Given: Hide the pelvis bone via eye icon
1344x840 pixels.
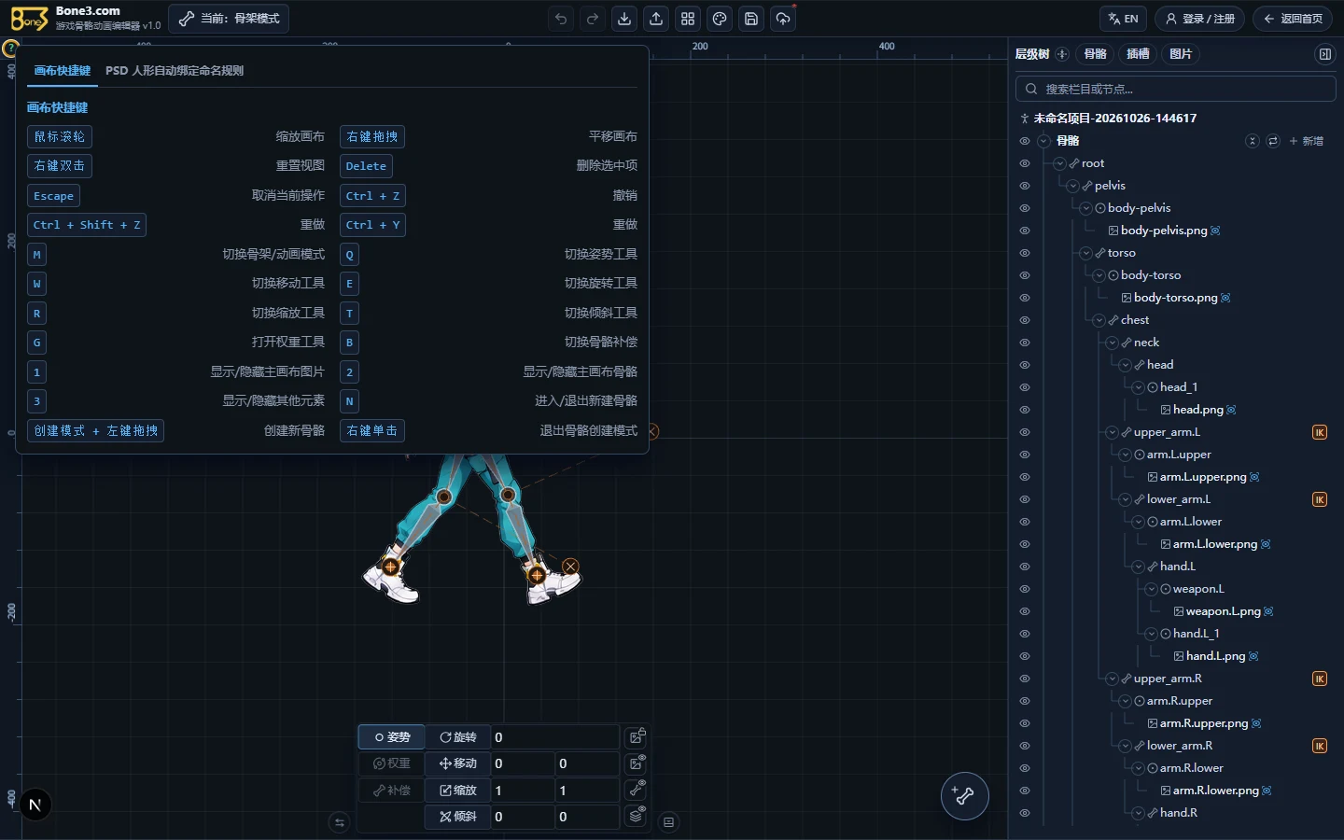Looking at the screenshot, I should click(1025, 186).
